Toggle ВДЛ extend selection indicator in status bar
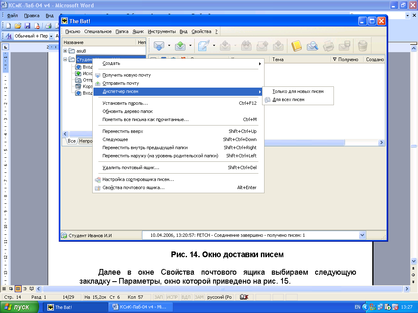 186,297
